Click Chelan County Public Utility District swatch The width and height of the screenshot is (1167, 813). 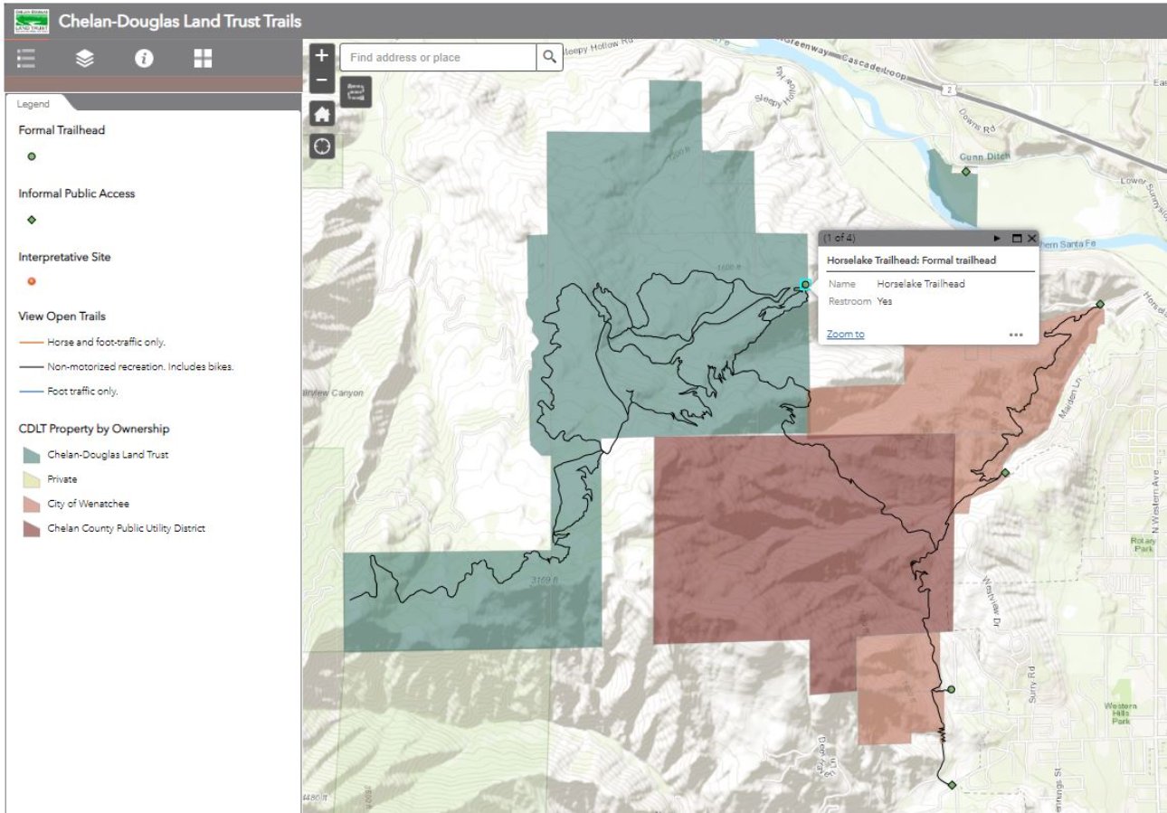coord(32,528)
